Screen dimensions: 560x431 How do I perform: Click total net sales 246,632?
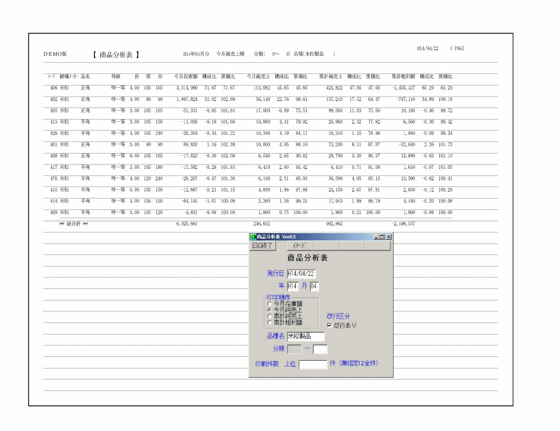click(x=262, y=224)
